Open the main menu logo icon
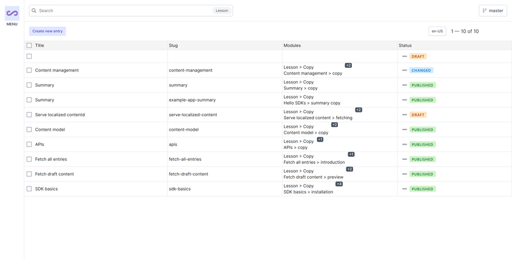The width and height of the screenshot is (512, 259). click(12, 13)
